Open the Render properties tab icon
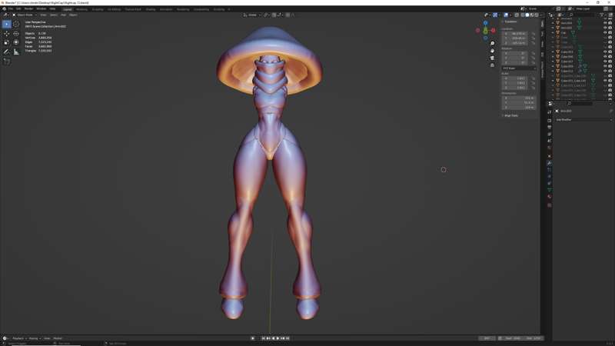 pyautogui.click(x=550, y=121)
